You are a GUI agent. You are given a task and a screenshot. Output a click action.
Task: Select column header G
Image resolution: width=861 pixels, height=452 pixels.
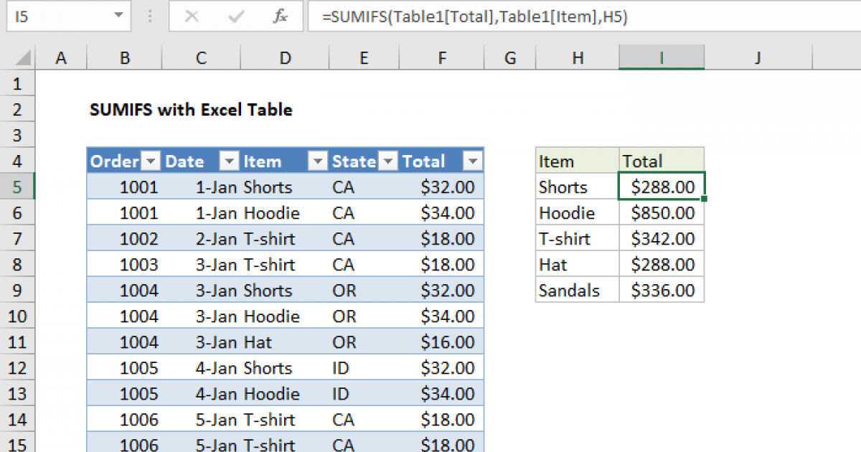[x=509, y=55]
